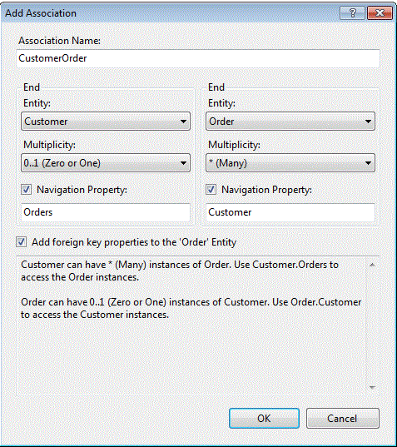Click the description scrollbar up arrow
Viewport: 397px width, 447px height.
(x=372, y=266)
